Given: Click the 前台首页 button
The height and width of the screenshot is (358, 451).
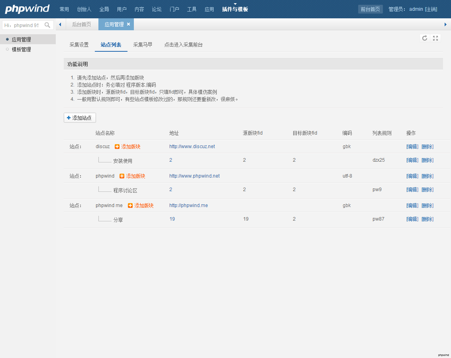Looking at the screenshot, I should point(370,9).
